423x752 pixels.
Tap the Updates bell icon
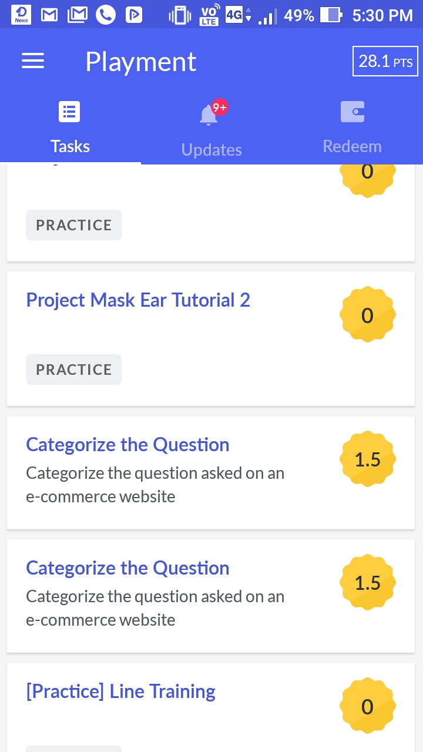coord(208,115)
